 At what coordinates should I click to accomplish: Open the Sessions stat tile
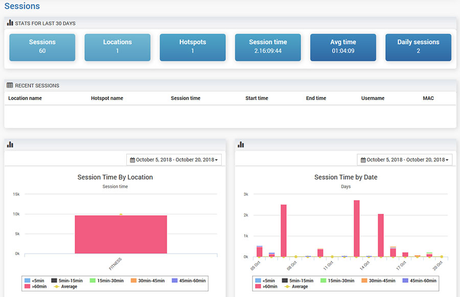42,46
